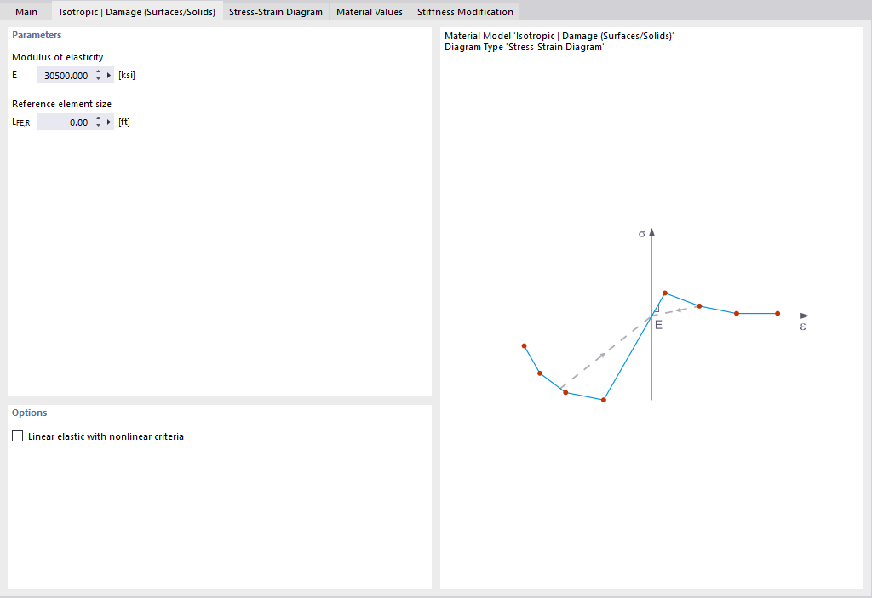
Task: Switch to the Main tab
Action: point(26,12)
